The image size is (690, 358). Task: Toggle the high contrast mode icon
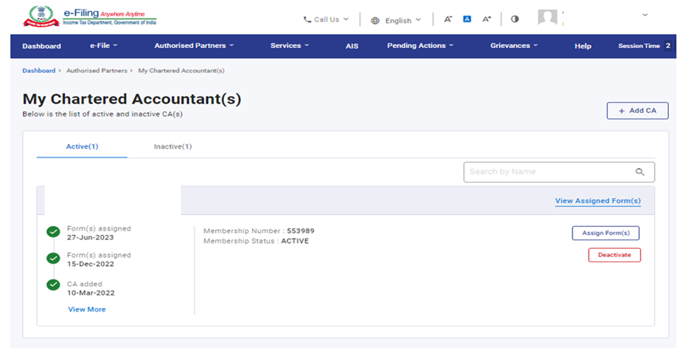pos(515,19)
